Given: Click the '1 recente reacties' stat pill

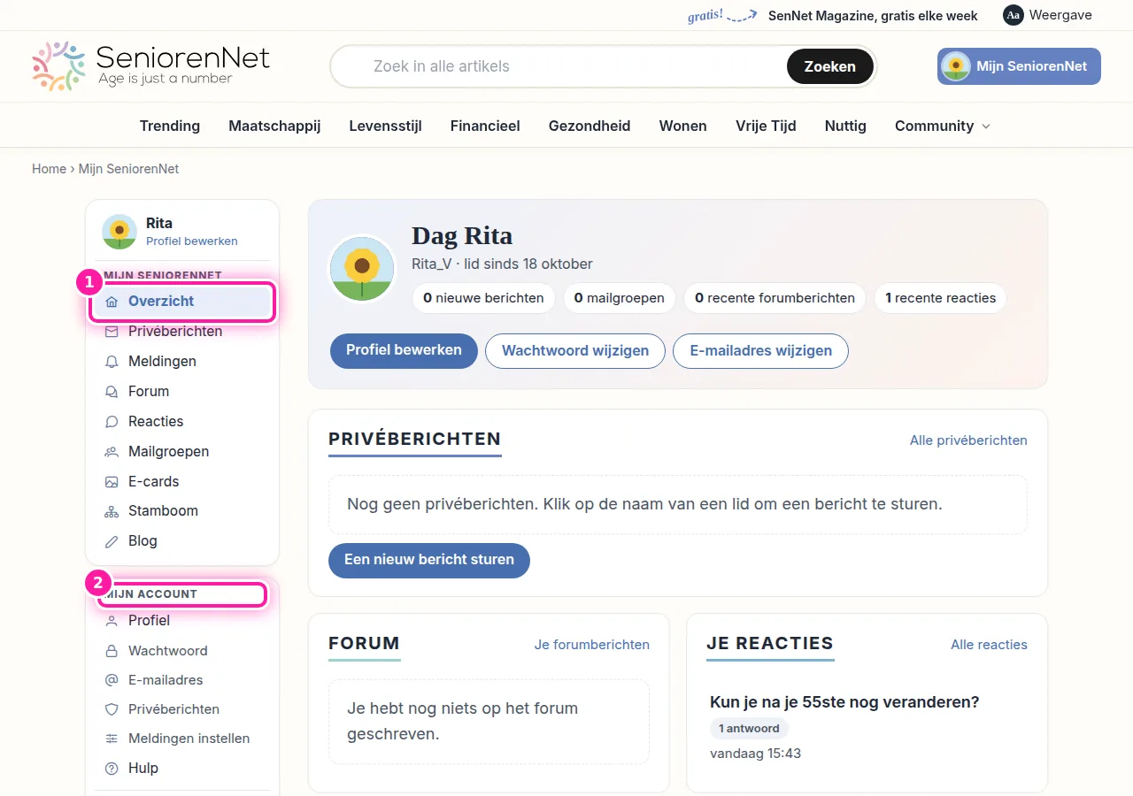Looking at the screenshot, I should pos(940,298).
